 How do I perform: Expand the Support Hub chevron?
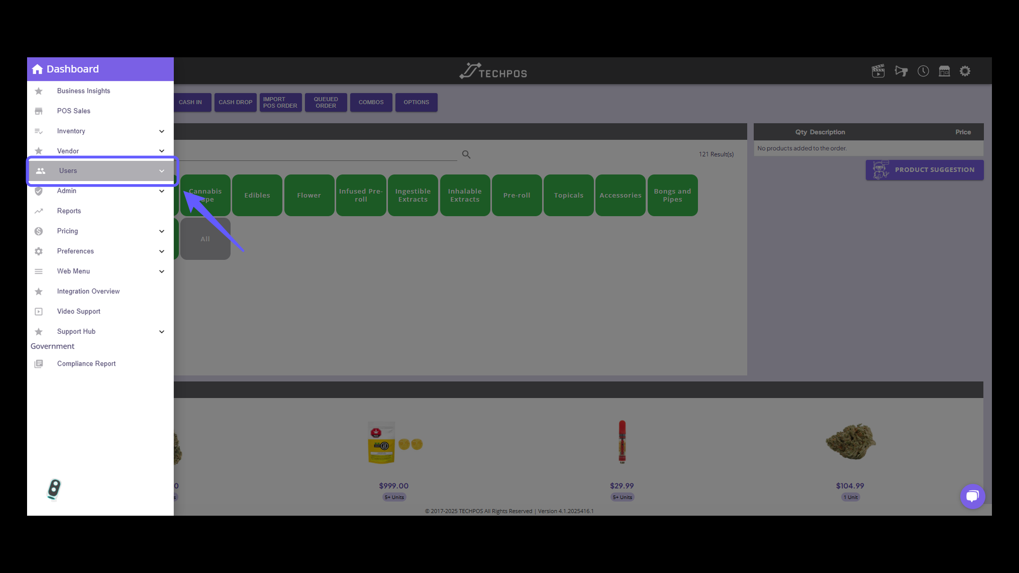tap(161, 332)
